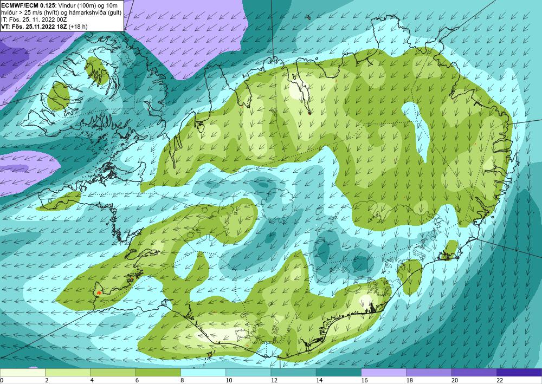
Task: Click the '14' legend scale label
Action: pyautogui.click(x=319, y=381)
